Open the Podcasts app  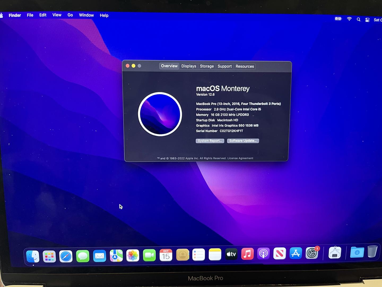point(263,254)
